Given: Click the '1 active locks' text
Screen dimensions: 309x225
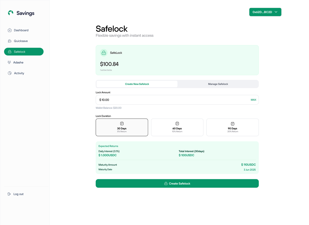Looking at the screenshot, I should coord(106,70).
